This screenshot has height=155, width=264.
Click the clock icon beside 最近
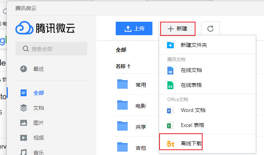pos(24,69)
